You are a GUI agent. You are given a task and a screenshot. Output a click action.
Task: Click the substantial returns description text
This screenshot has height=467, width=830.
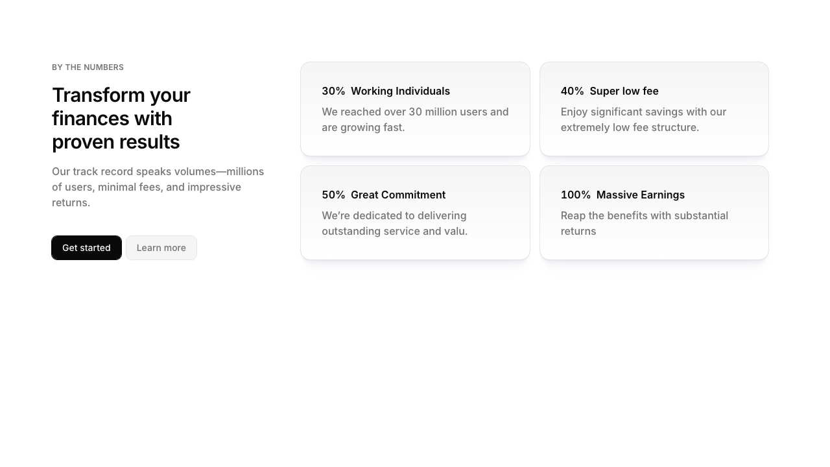(644, 224)
